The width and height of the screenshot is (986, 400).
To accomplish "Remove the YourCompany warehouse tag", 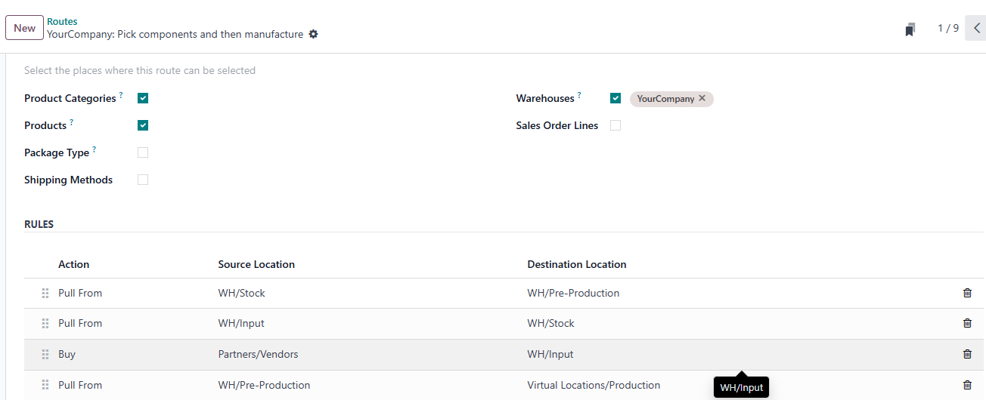I will click(702, 98).
